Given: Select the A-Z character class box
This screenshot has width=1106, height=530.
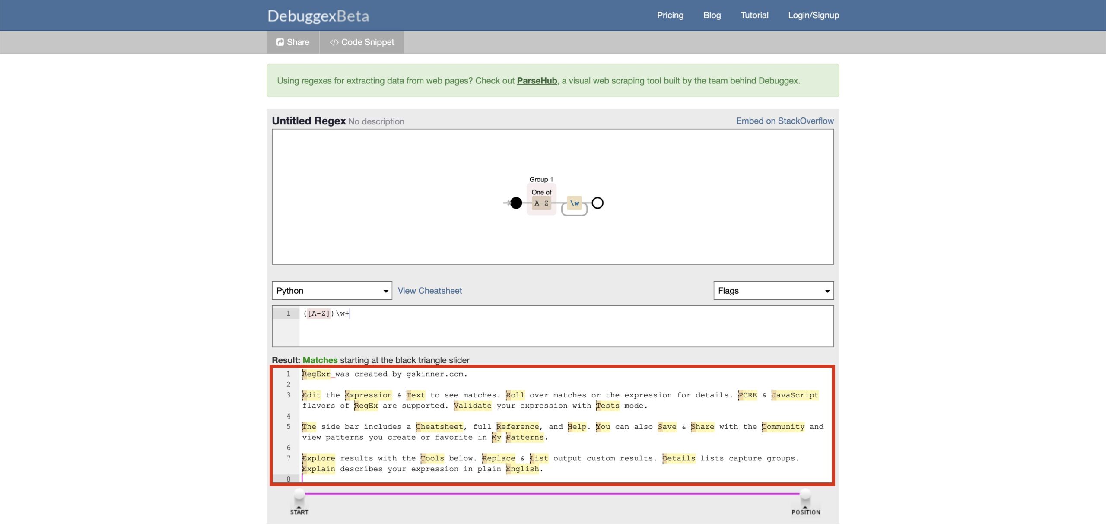Looking at the screenshot, I should pos(541,203).
